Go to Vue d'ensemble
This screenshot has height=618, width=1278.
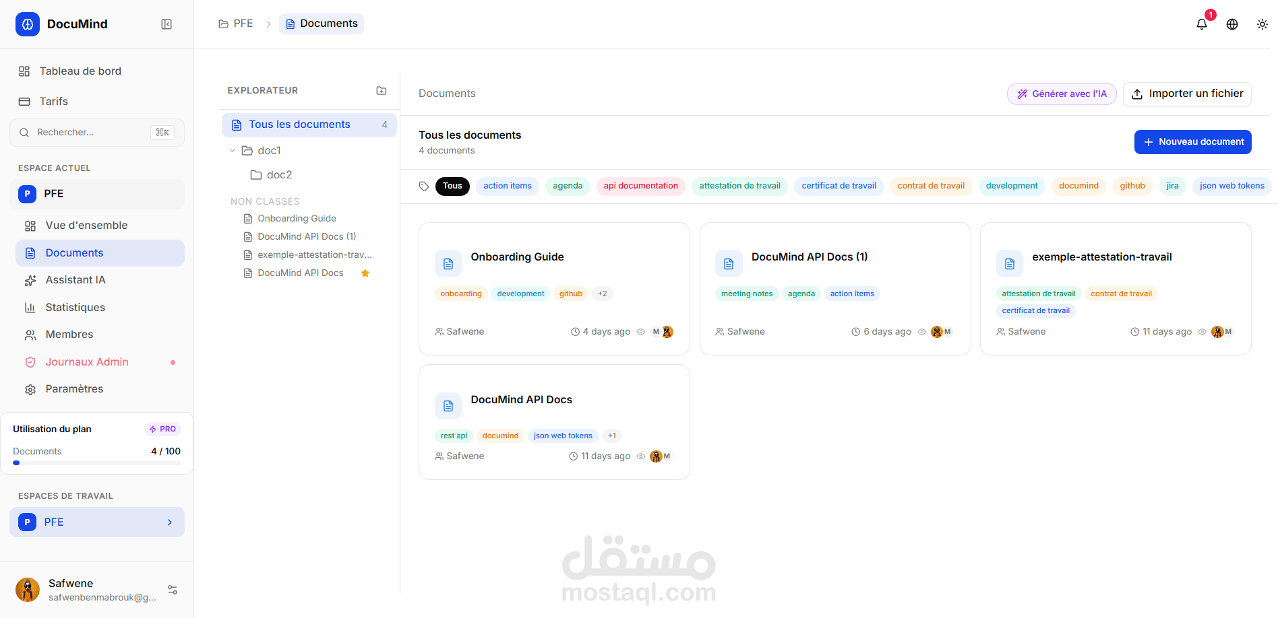coord(100,226)
